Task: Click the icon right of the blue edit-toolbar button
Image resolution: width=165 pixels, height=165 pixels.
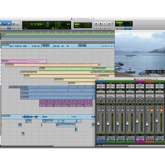Action: pos(14,28)
